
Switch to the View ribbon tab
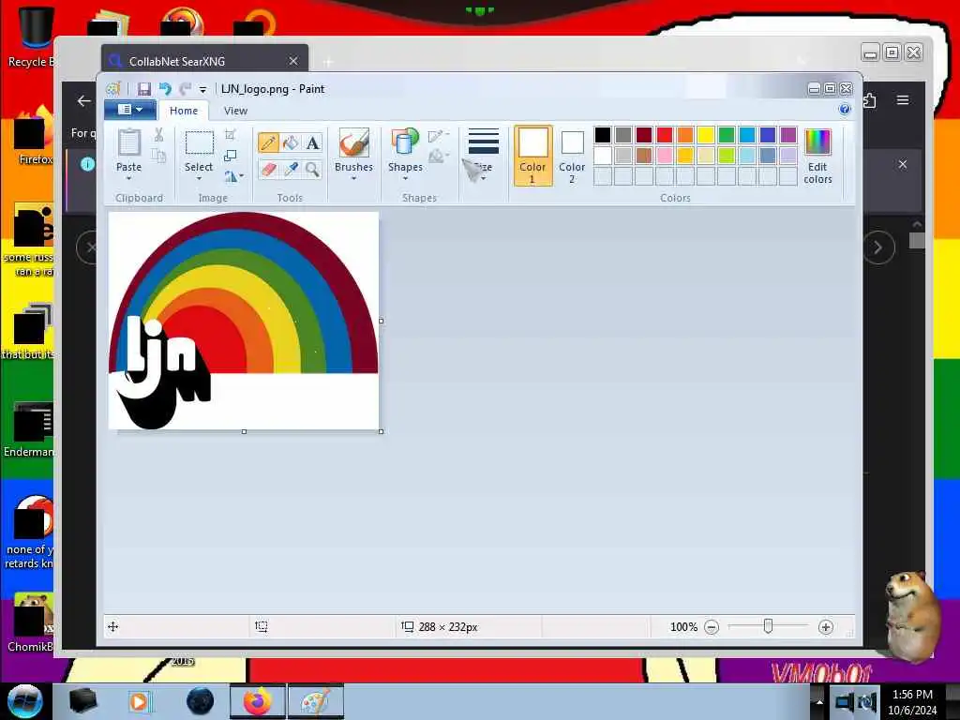(x=235, y=111)
